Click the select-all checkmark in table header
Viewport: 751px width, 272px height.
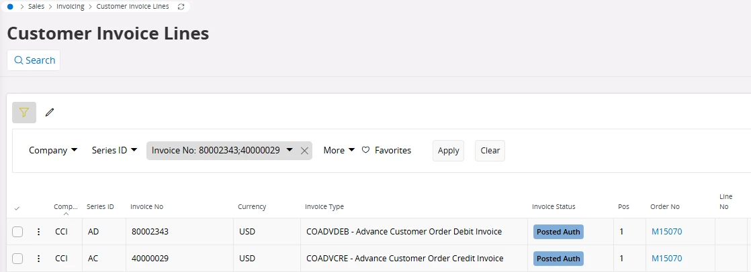point(17,208)
